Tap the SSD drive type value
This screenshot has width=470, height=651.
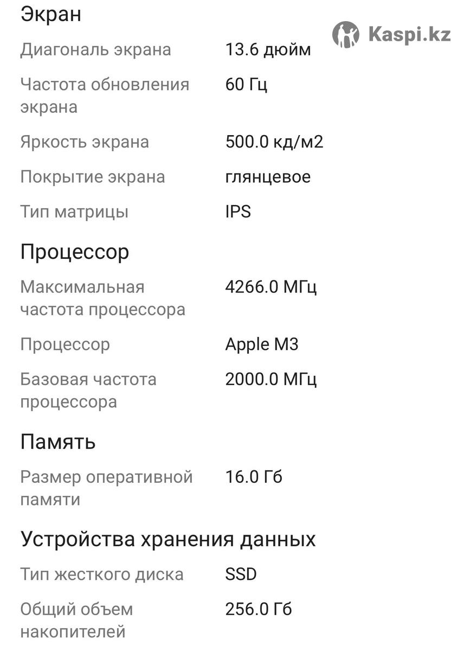241,574
